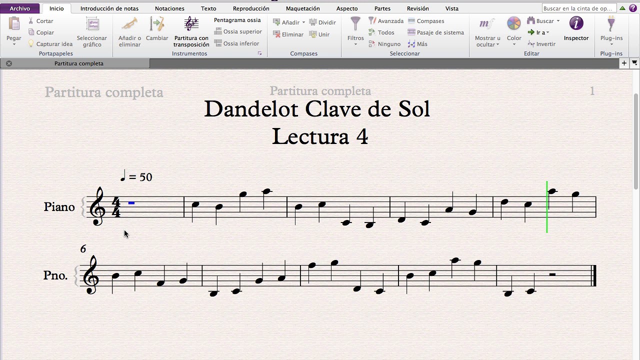This screenshot has width=640, height=360.
Task: Close the Partitura completa tab
Action: tap(9, 63)
